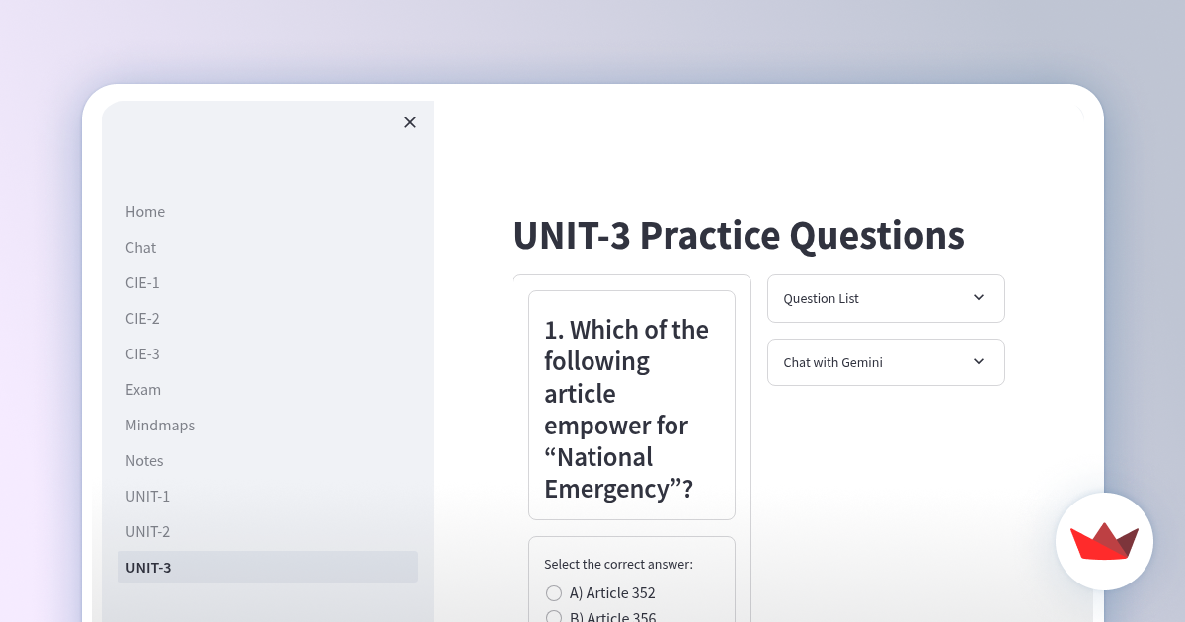Screen dimensions: 1185x622
Task: Select CIE-3 in the sidebar
Action: [x=142, y=353]
